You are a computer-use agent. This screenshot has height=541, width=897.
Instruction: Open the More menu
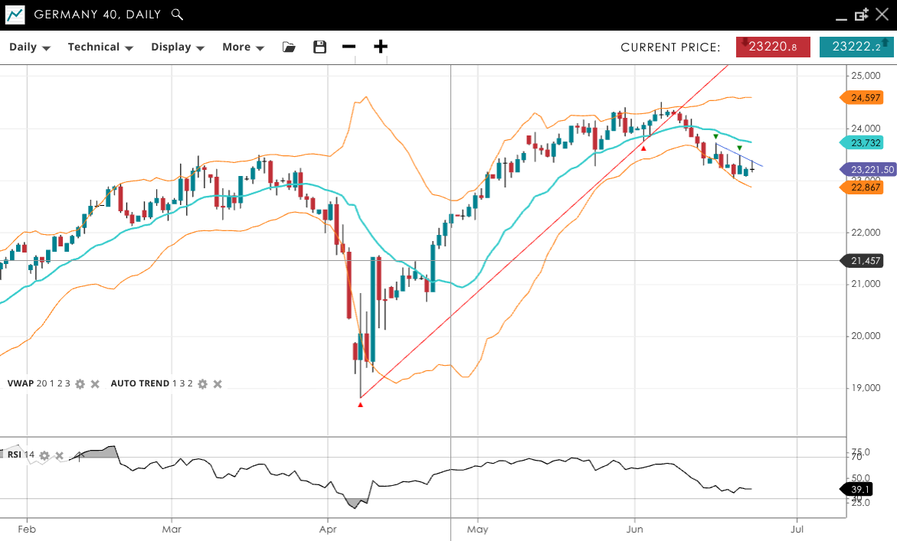[243, 47]
